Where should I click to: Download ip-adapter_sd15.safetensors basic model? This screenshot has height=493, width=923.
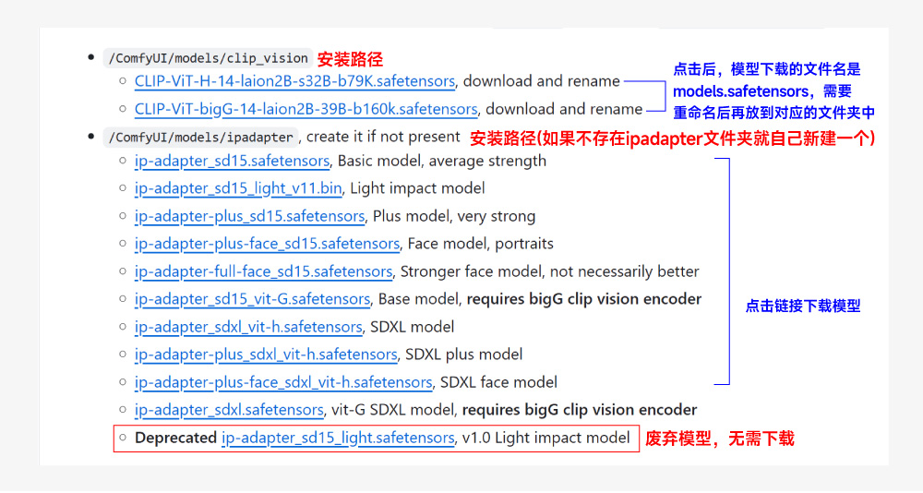[x=232, y=161]
